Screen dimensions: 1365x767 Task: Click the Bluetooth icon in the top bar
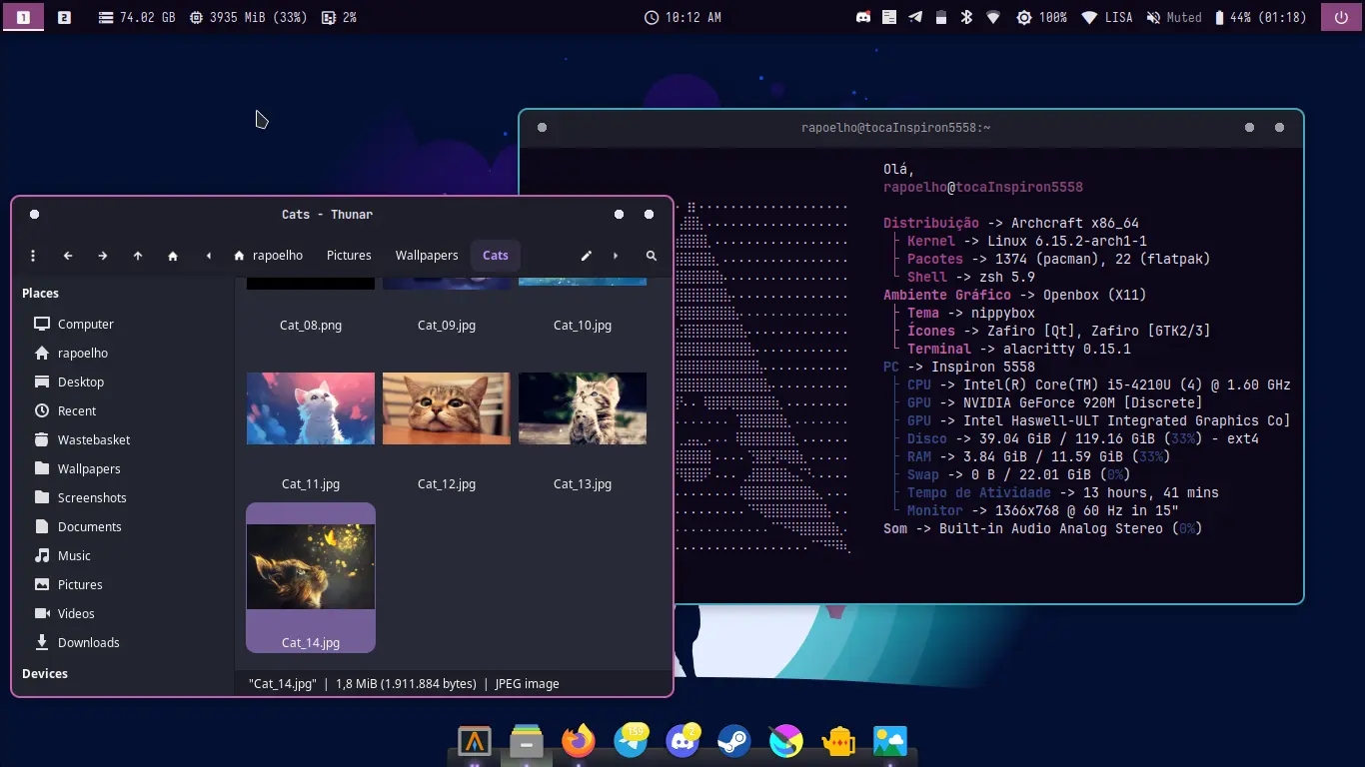click(x=966, y=17)
